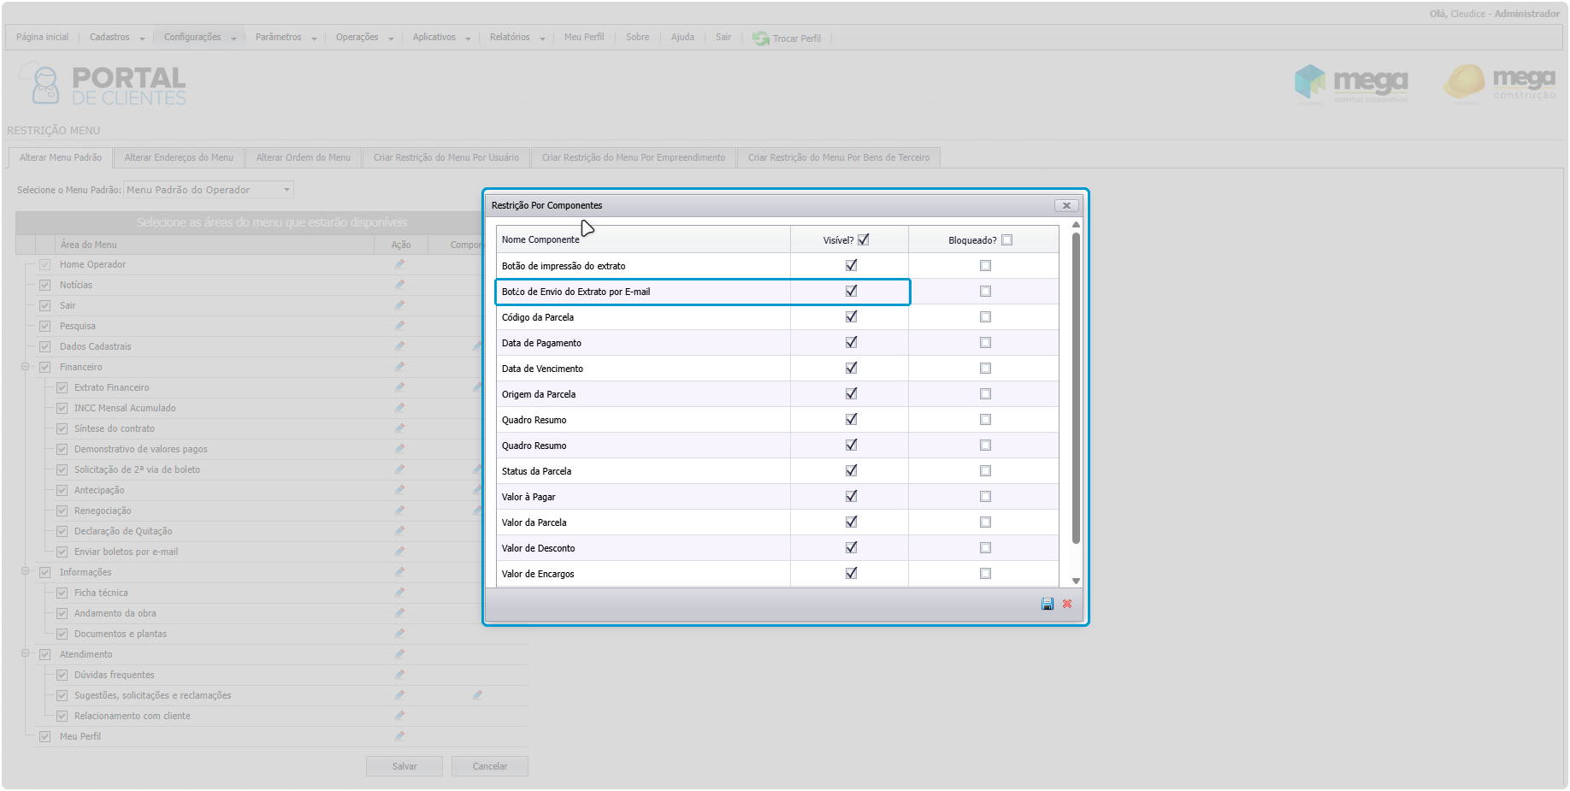Uncheck Visível for Código da Parcela

851,317
